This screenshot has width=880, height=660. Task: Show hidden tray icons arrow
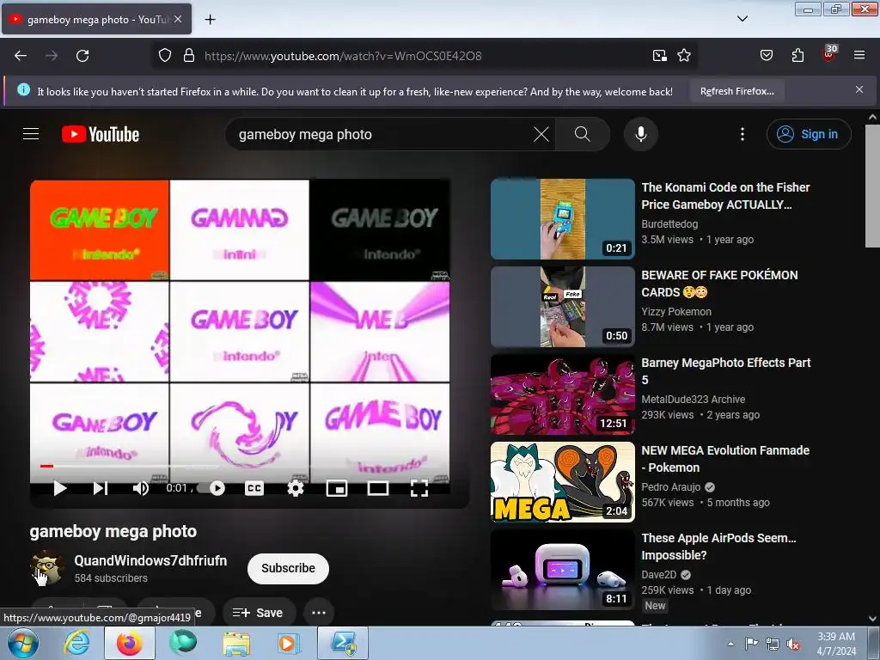[x=730, y=644]
